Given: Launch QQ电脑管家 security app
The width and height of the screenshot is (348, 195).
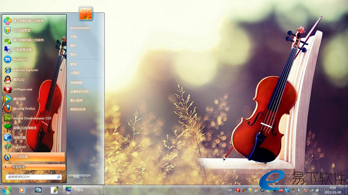Looking at the screenshot, I should pos(22,30).
